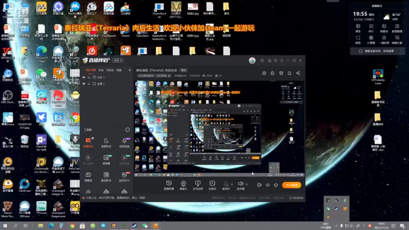Click the unlock padlock icon in stream header
This screenshot has width=409, height=230.
point(272,73)
